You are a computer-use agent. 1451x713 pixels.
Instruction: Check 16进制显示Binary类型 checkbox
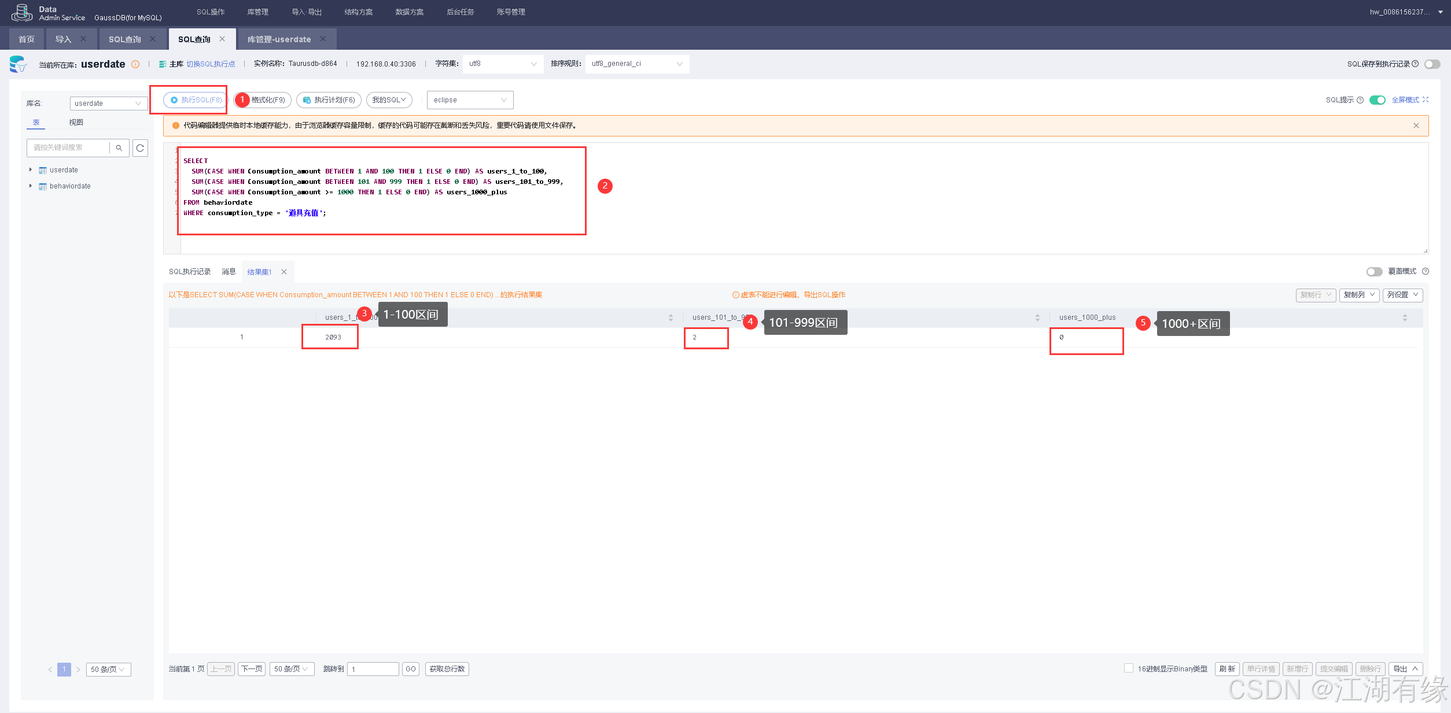point(1128,668)
